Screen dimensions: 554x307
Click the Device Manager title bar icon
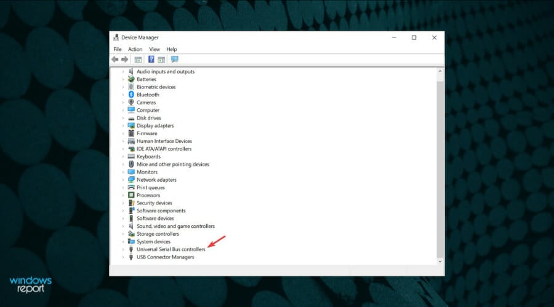(x=116, y=37)
